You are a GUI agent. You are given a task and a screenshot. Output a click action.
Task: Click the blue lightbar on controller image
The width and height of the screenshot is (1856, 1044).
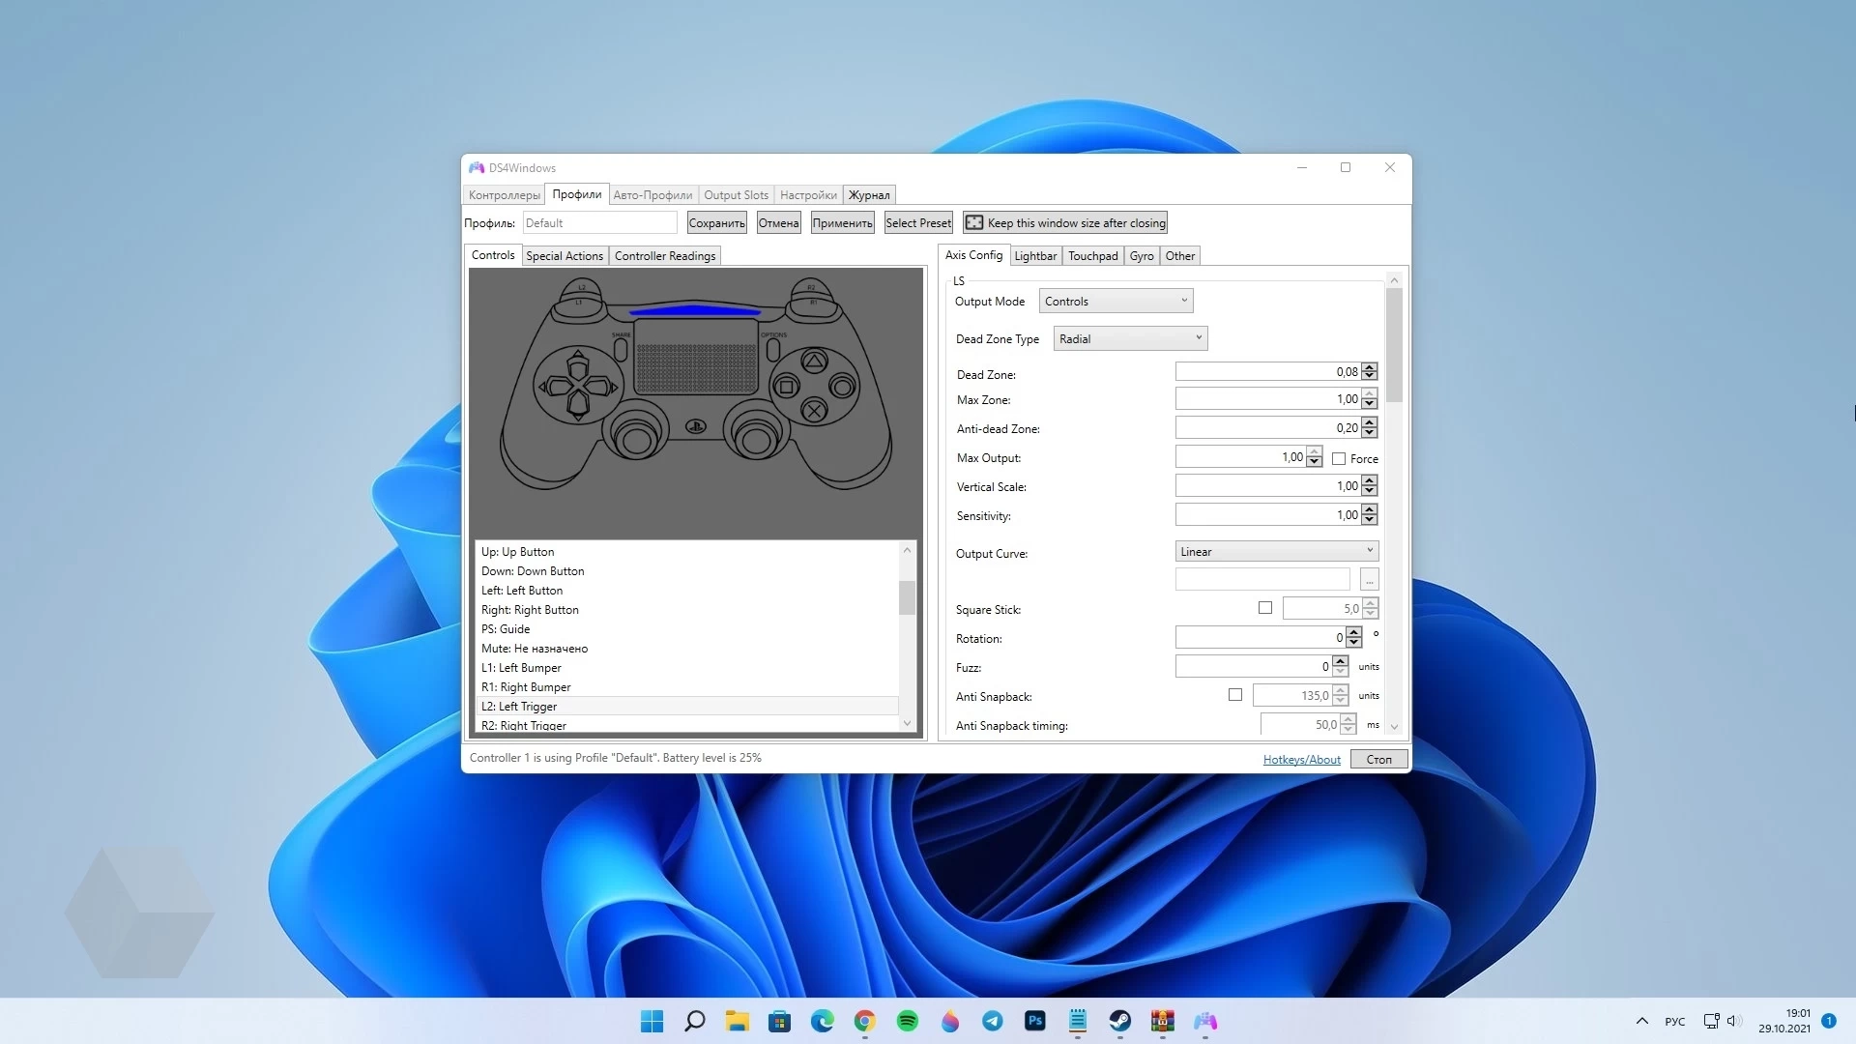tap(694, 311)
